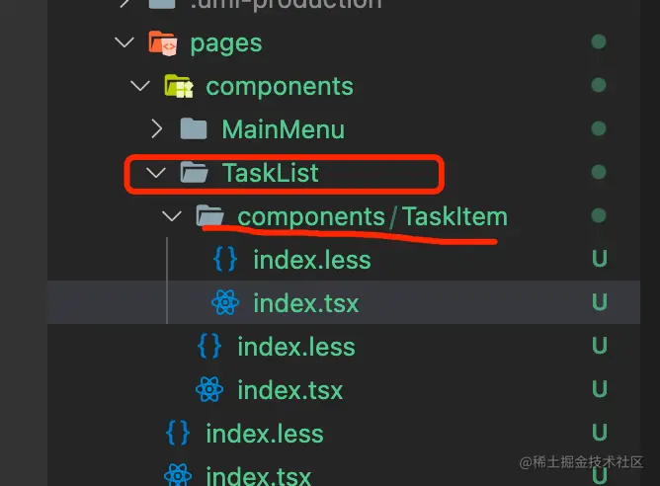Click React icon of TaskList index.tsx
The width and height of the screenshot is (660, 486).
point(209,390)
